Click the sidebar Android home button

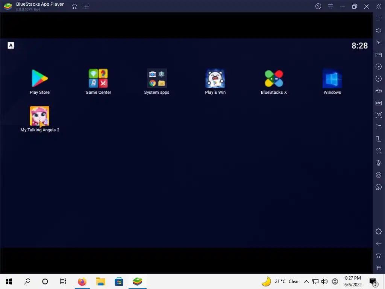coord(379,256)
